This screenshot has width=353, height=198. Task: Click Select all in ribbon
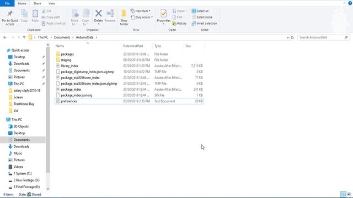click(x=200, y=11)
